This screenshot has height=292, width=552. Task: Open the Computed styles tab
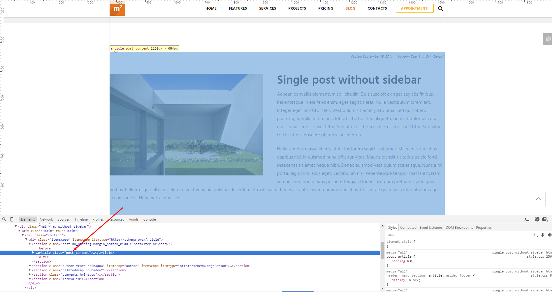click(x=408, y=228)
